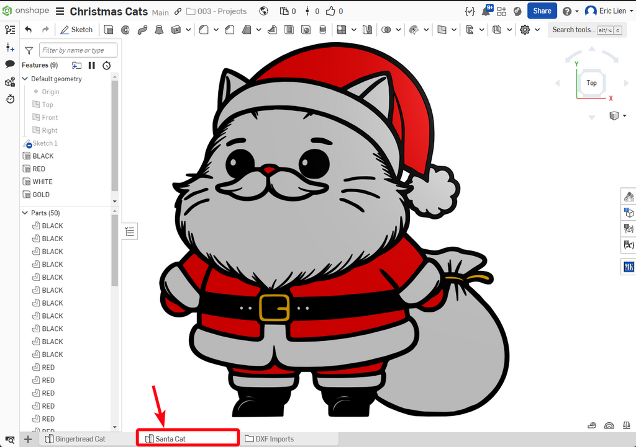
Task: Open the App Store grid icon
Action: coord(502,11)
